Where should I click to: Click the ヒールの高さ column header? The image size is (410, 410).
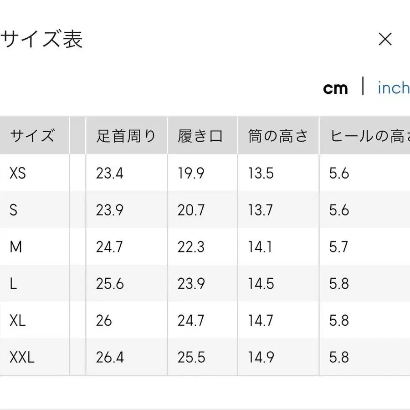[x=367, y=135]
